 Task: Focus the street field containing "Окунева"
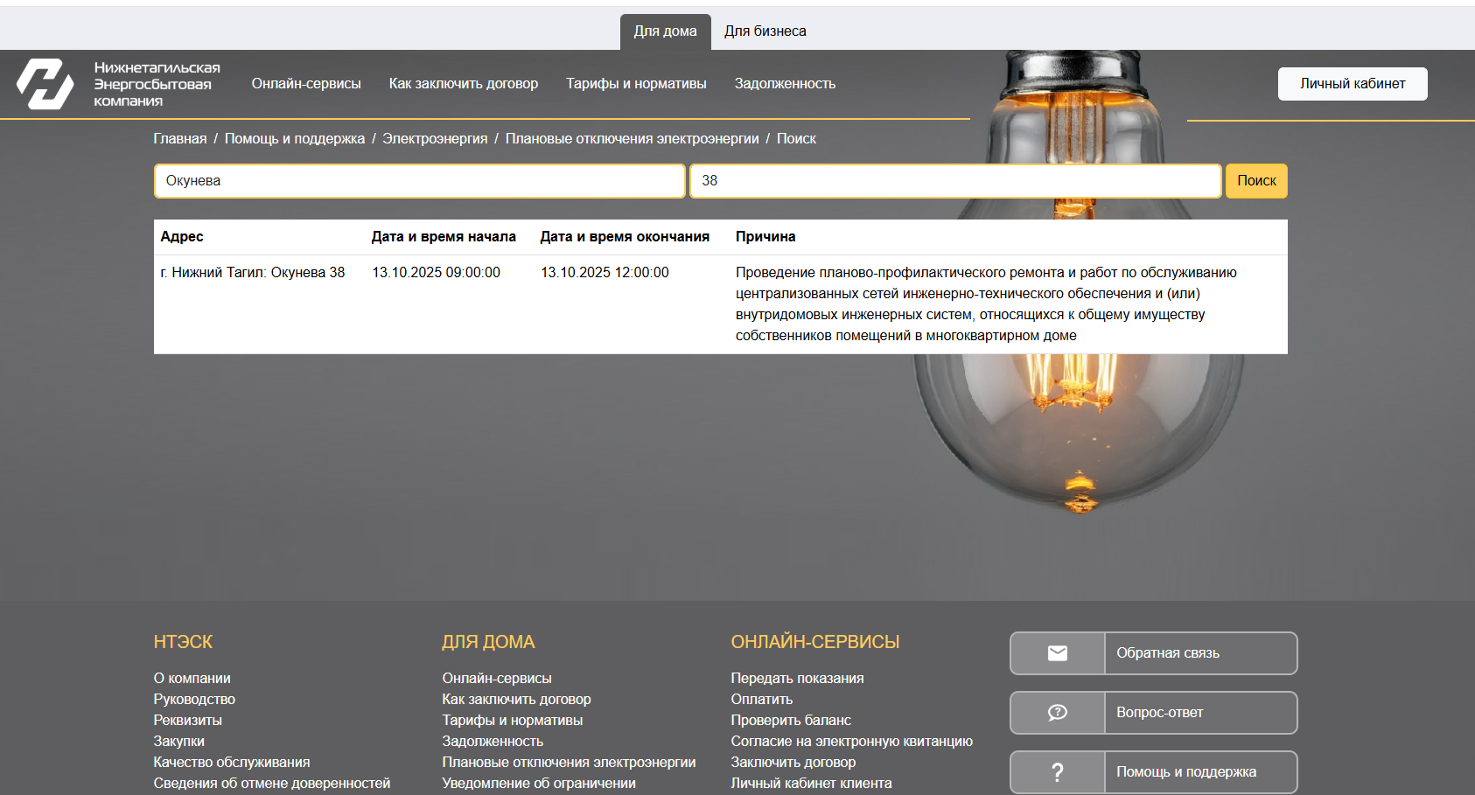tap(419, 181)
